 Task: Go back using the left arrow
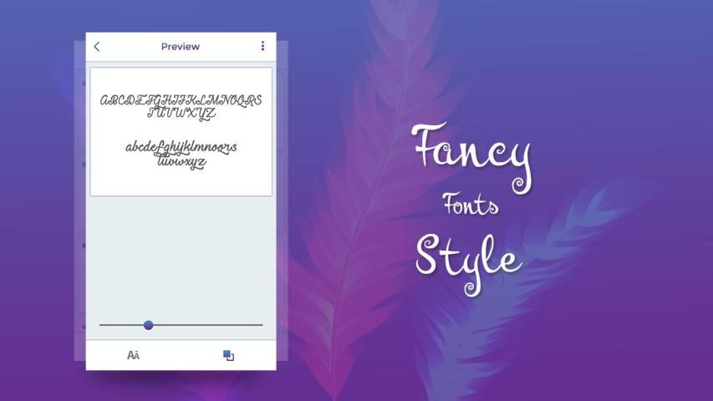pos(97,47)
